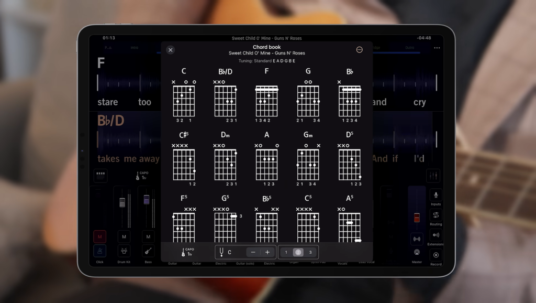Adjust the Drum Kit volume fader

[x=122, y=202]
